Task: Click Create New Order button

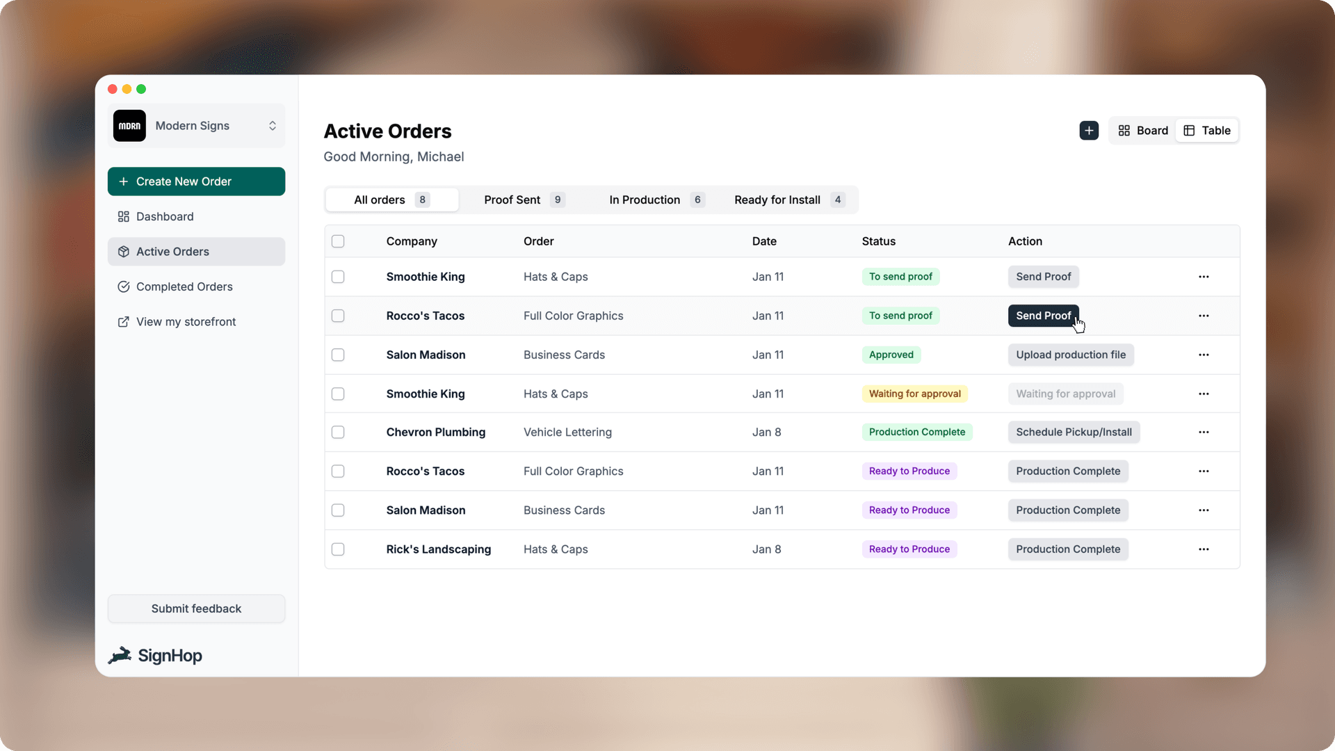Action: 196,181
